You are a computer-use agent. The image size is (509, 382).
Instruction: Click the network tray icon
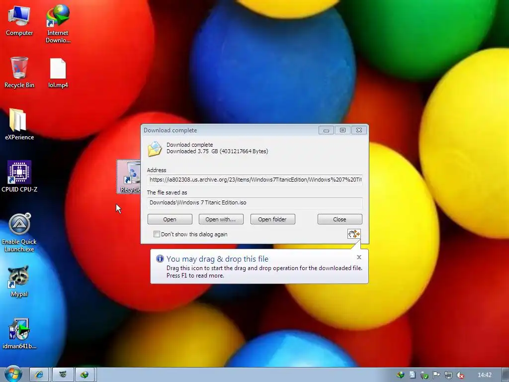[448, 375]
